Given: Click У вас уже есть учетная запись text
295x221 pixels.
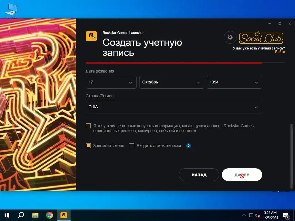Looking at the screenshot, I should [259, 48].
